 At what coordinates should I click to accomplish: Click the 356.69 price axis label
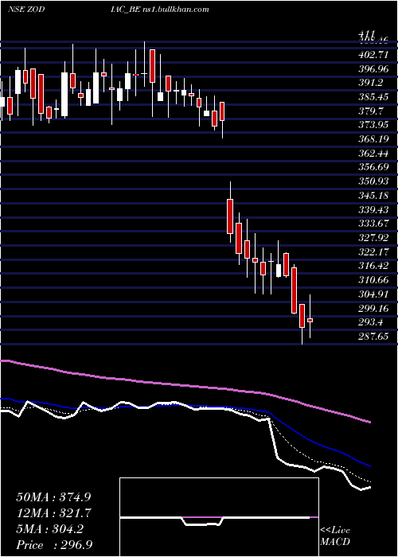point(374,167)
